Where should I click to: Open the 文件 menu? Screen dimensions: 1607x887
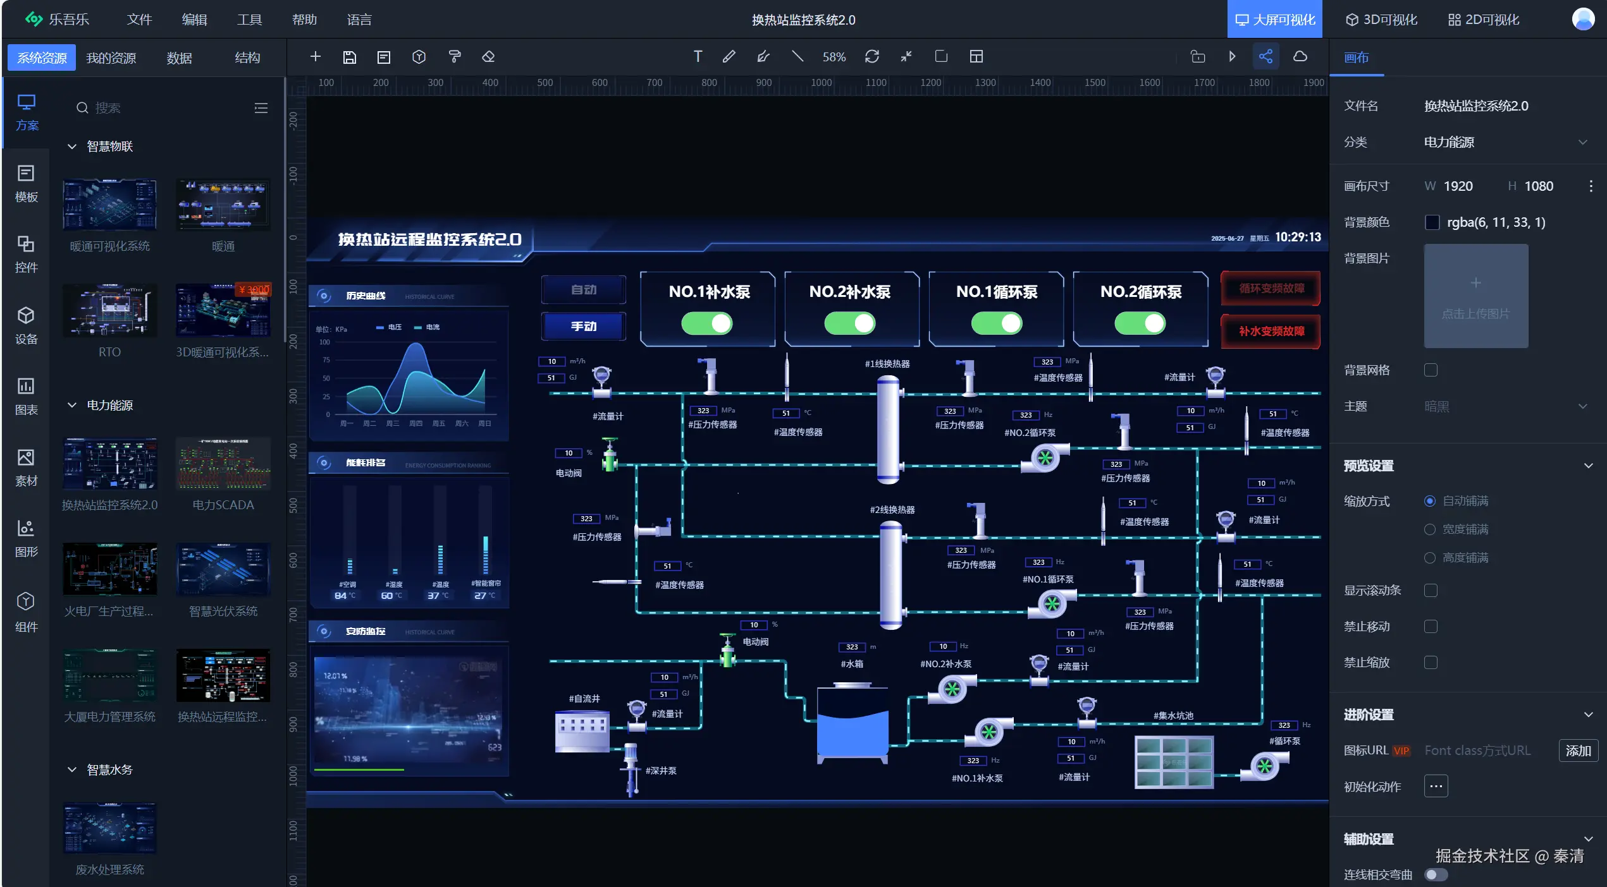point(139,20)
